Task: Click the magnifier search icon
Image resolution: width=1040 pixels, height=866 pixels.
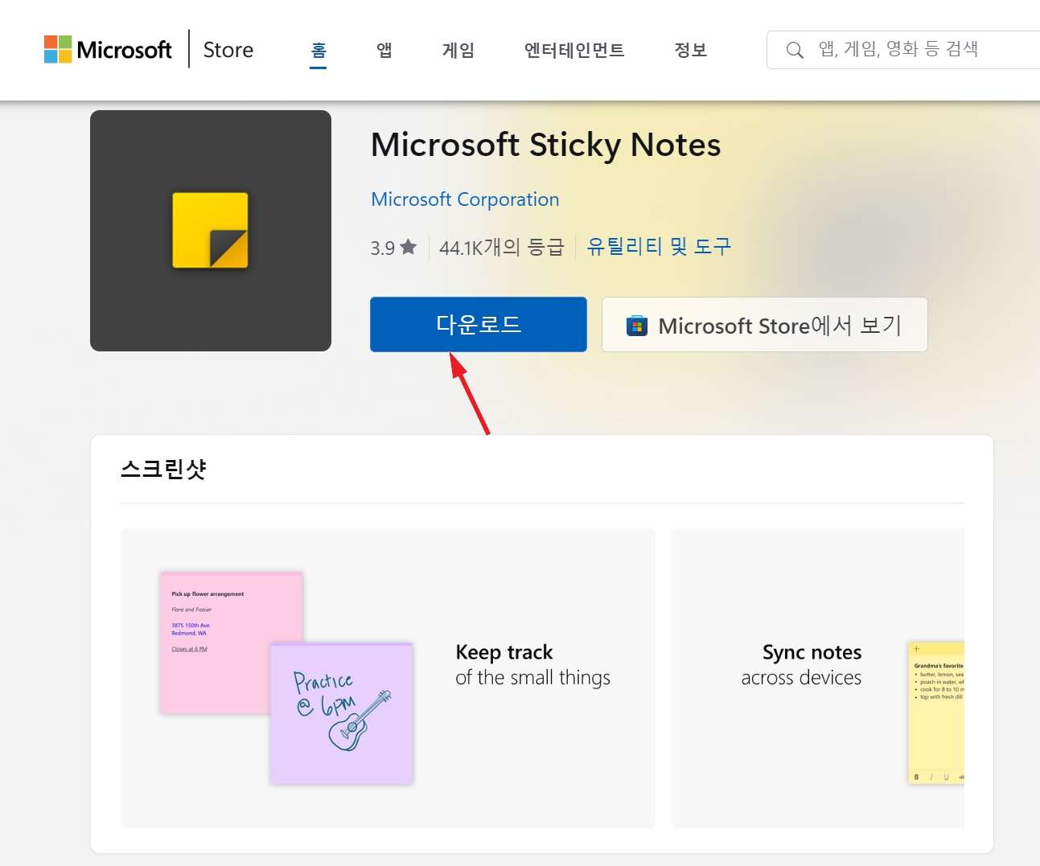Action: pos(795,50)
